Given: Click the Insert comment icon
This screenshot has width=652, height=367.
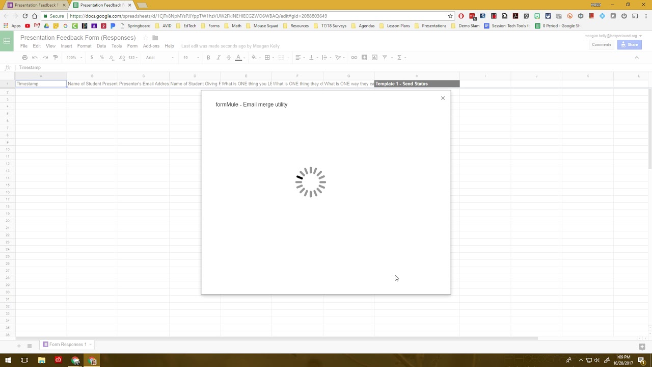Looking at the screenshot, I should (x=364, y=57).
